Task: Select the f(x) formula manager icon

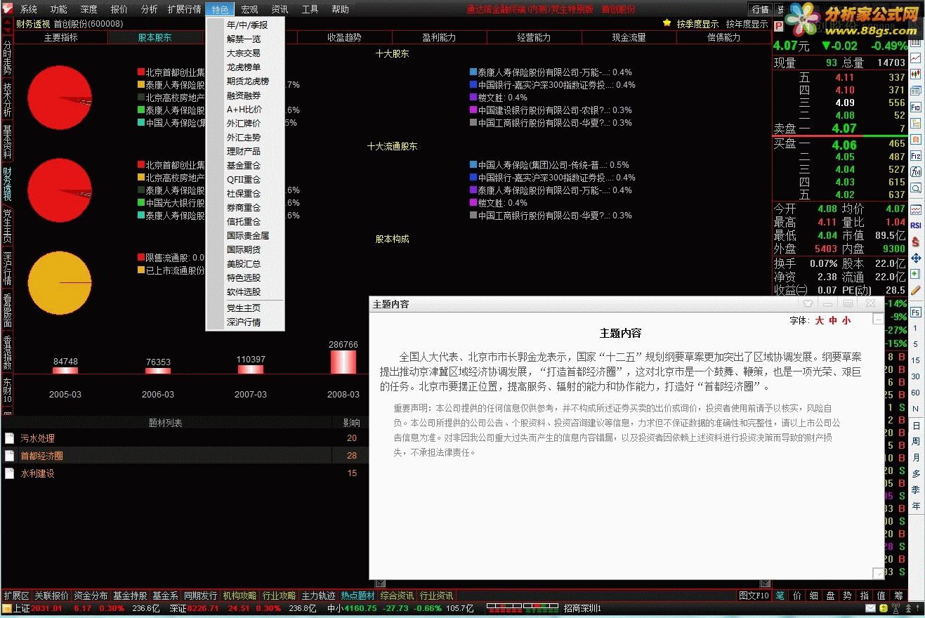Action: coord(916,171)
